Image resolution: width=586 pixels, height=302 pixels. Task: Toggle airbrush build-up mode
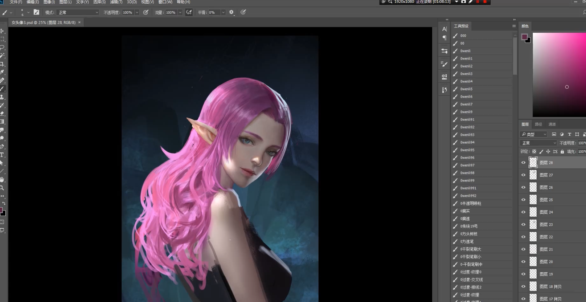(x=189, y=12)
